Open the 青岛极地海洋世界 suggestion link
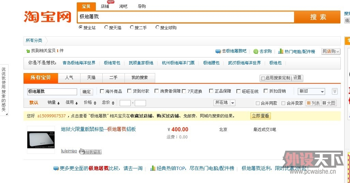The width and height of the screenshot is (350, 183). [x=79, y=63]
